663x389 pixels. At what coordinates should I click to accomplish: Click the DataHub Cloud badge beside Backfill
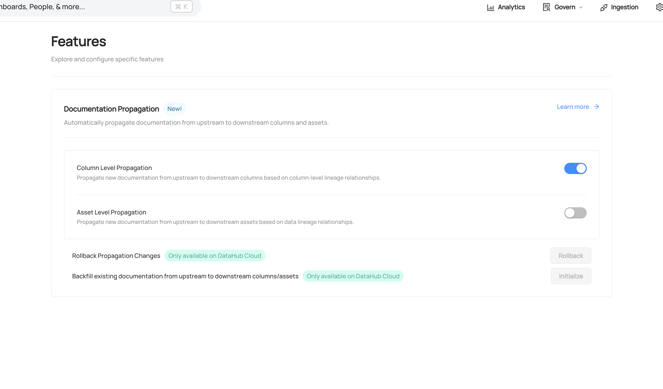click(x=353, y=276)
